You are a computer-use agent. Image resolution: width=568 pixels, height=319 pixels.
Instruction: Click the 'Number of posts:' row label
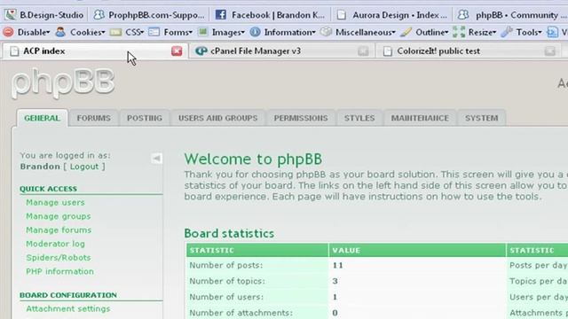coord(226,265)
